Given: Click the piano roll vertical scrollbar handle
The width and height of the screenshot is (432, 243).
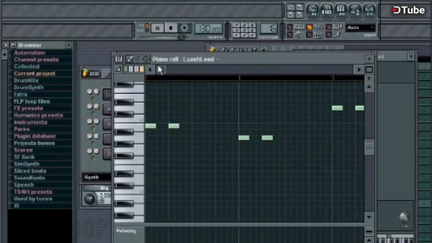Looking at the screenshot, I should (x=369, y=147).
